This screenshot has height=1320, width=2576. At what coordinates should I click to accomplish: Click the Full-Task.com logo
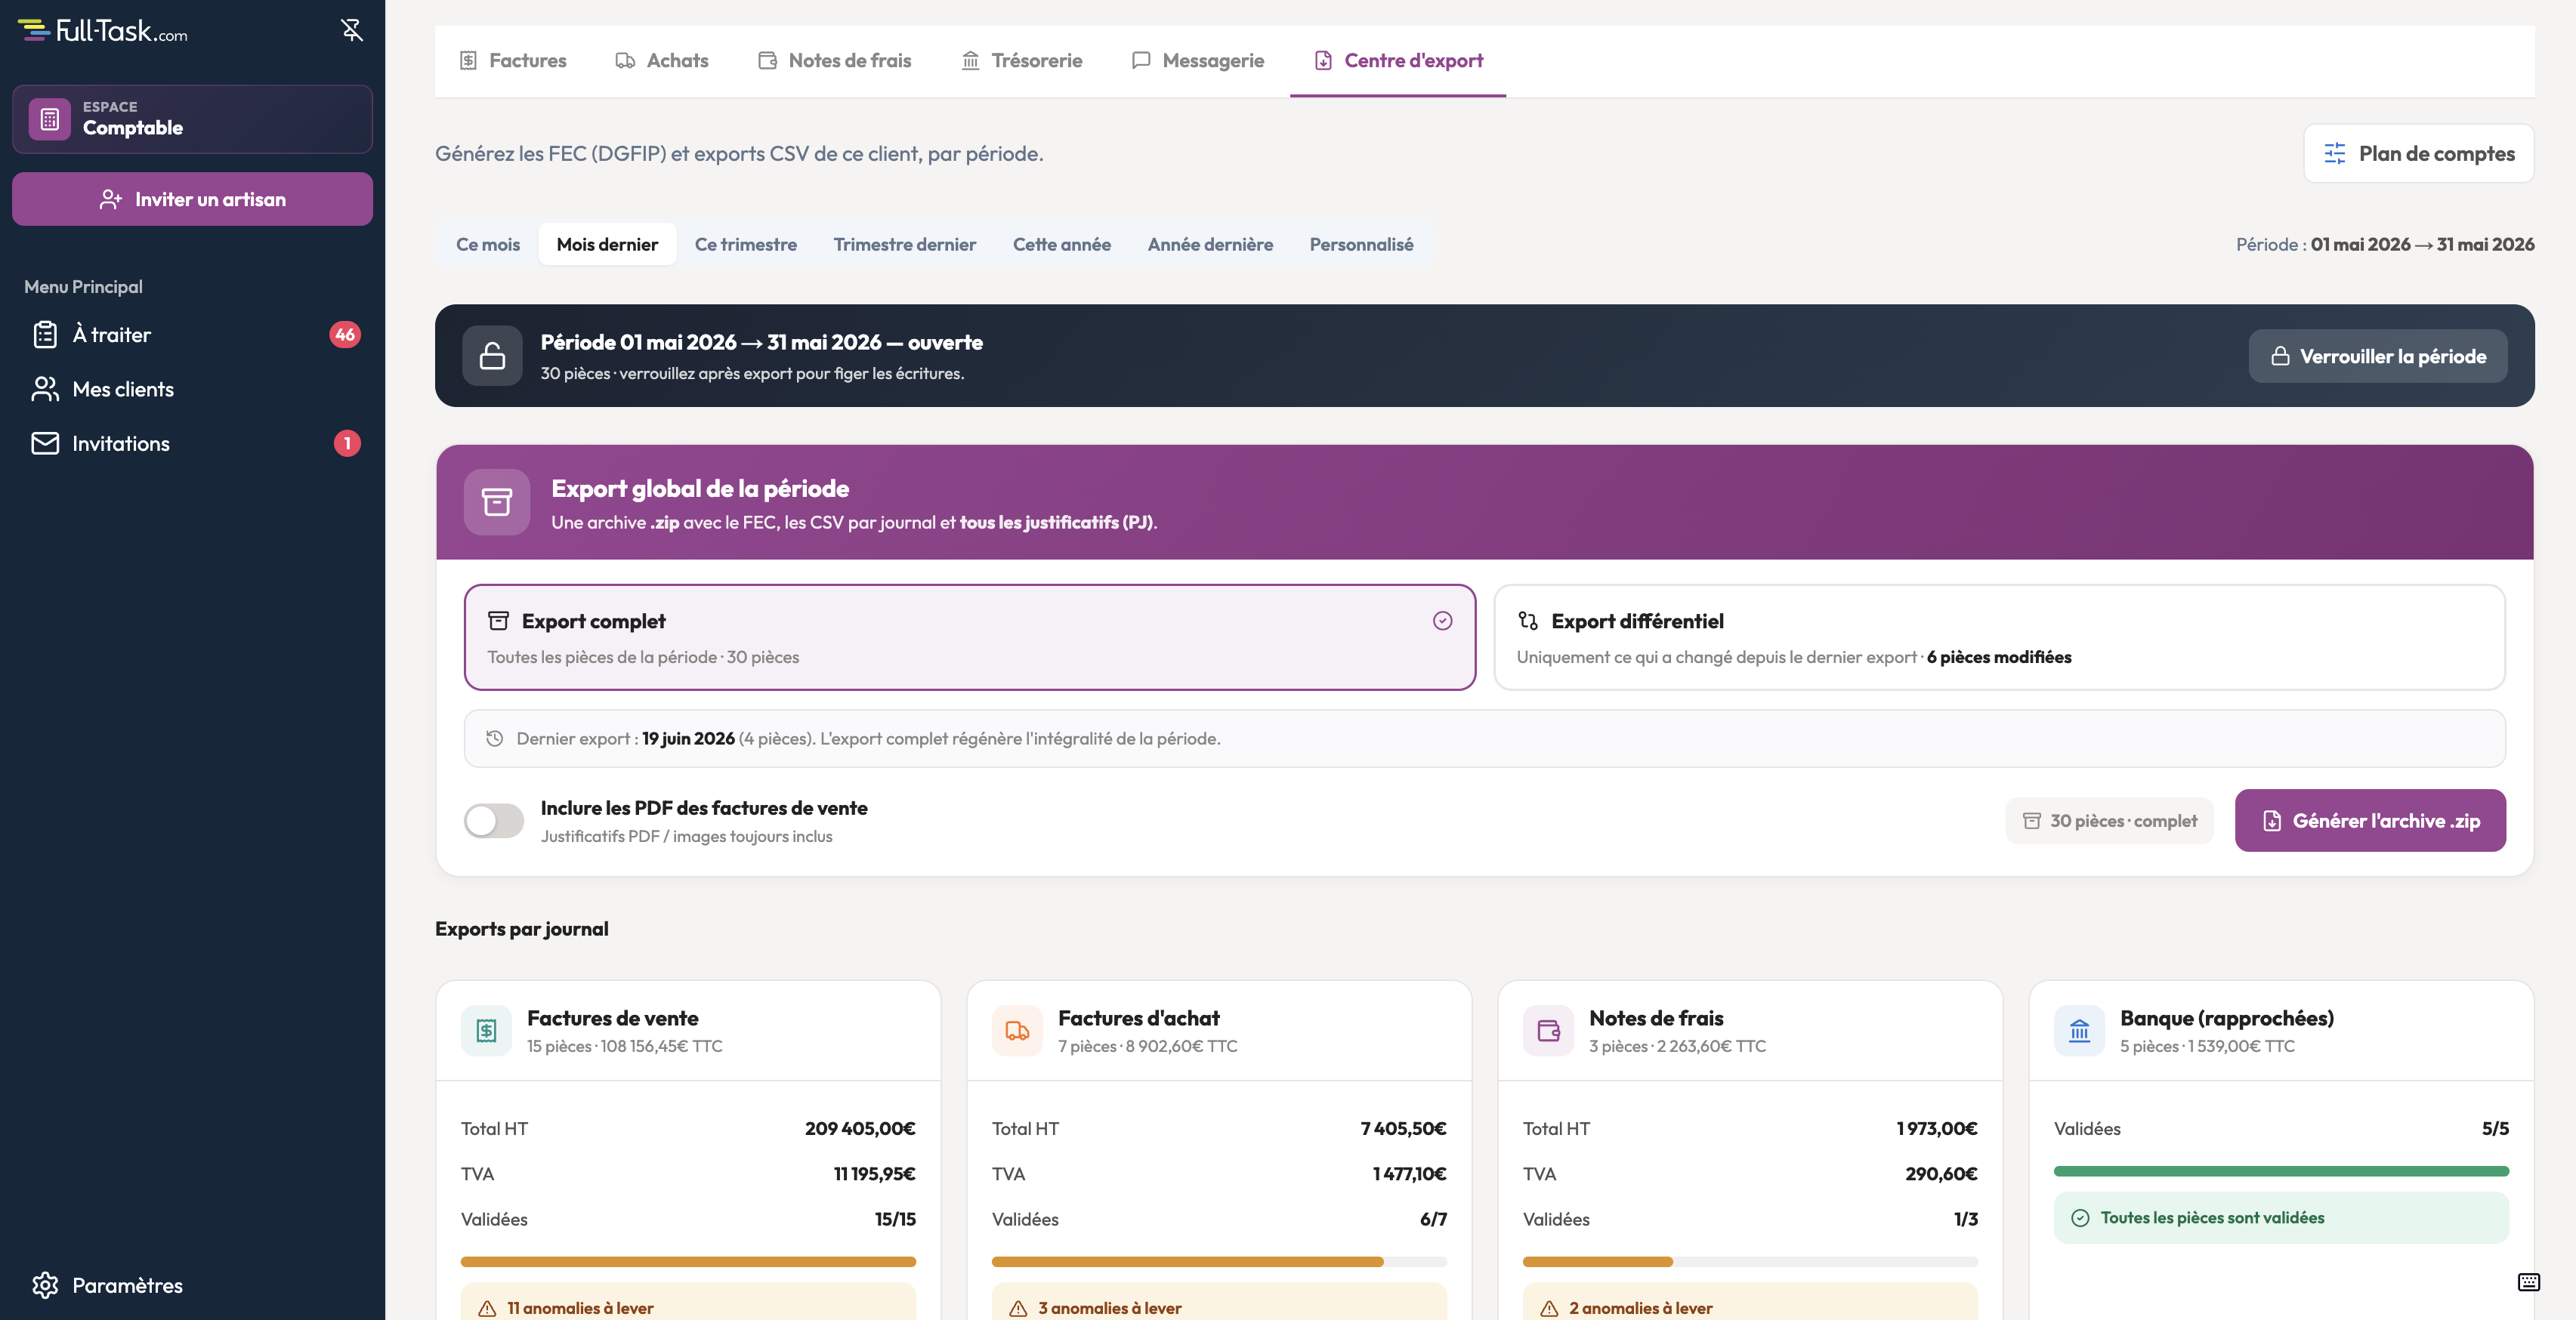103,31
